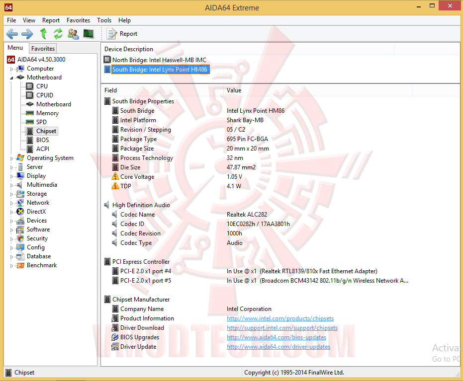Expand the Computer tree node
Screen dimensions: 463x381
click(x=11, y=69)
